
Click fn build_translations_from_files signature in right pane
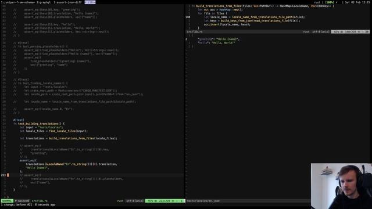tap(263, 6)
